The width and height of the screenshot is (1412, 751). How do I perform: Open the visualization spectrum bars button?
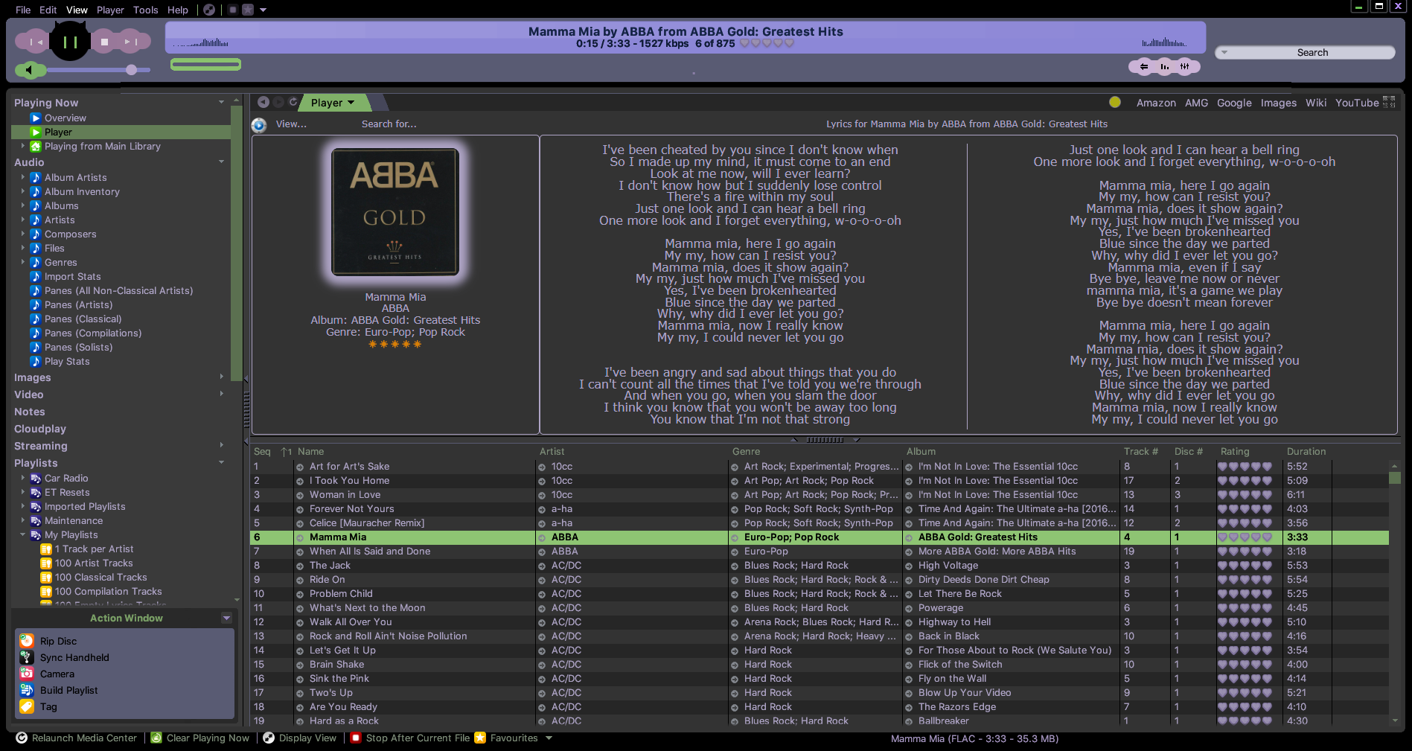point(1164,67)
